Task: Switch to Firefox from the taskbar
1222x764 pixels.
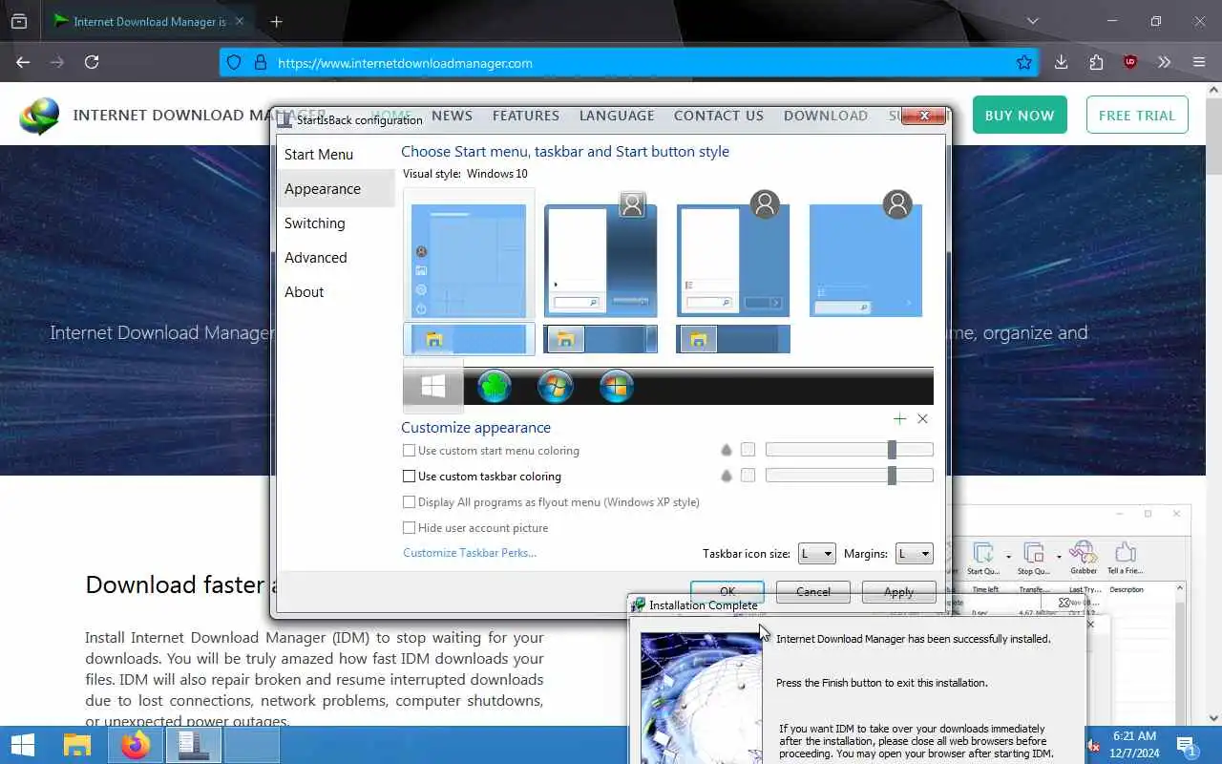Action: click(136, 745)
